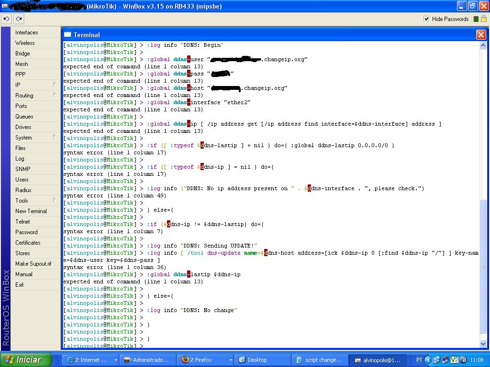The height and width of the screenshot is (367, 490).
Task: Open the Radius menu item
Action: pyautogui.click(x=35, y=190)
